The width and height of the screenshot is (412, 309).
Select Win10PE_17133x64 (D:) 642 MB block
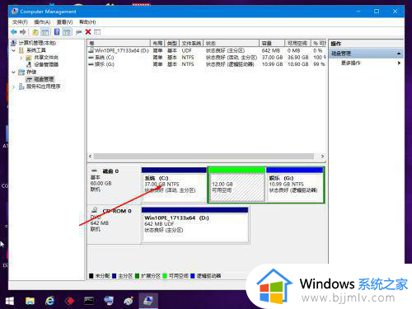point(195,225)
